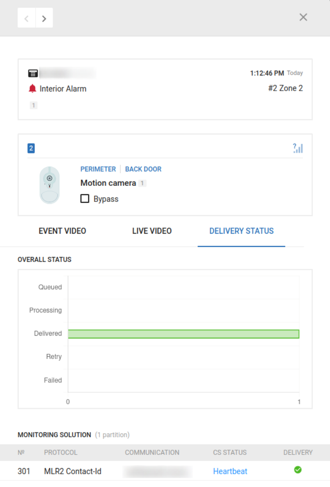The width and height of the screenshot is (330, 487).
Task: Click the Interior Alarm event title
Action: (x=63, y=89)
